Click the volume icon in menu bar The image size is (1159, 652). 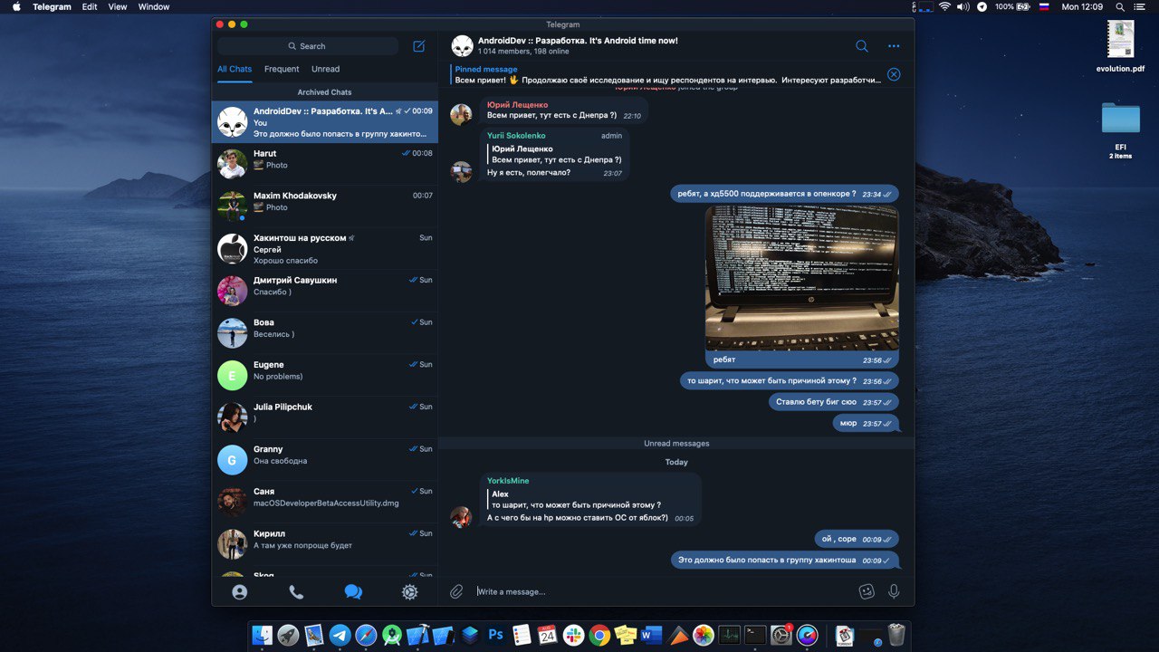963,6
